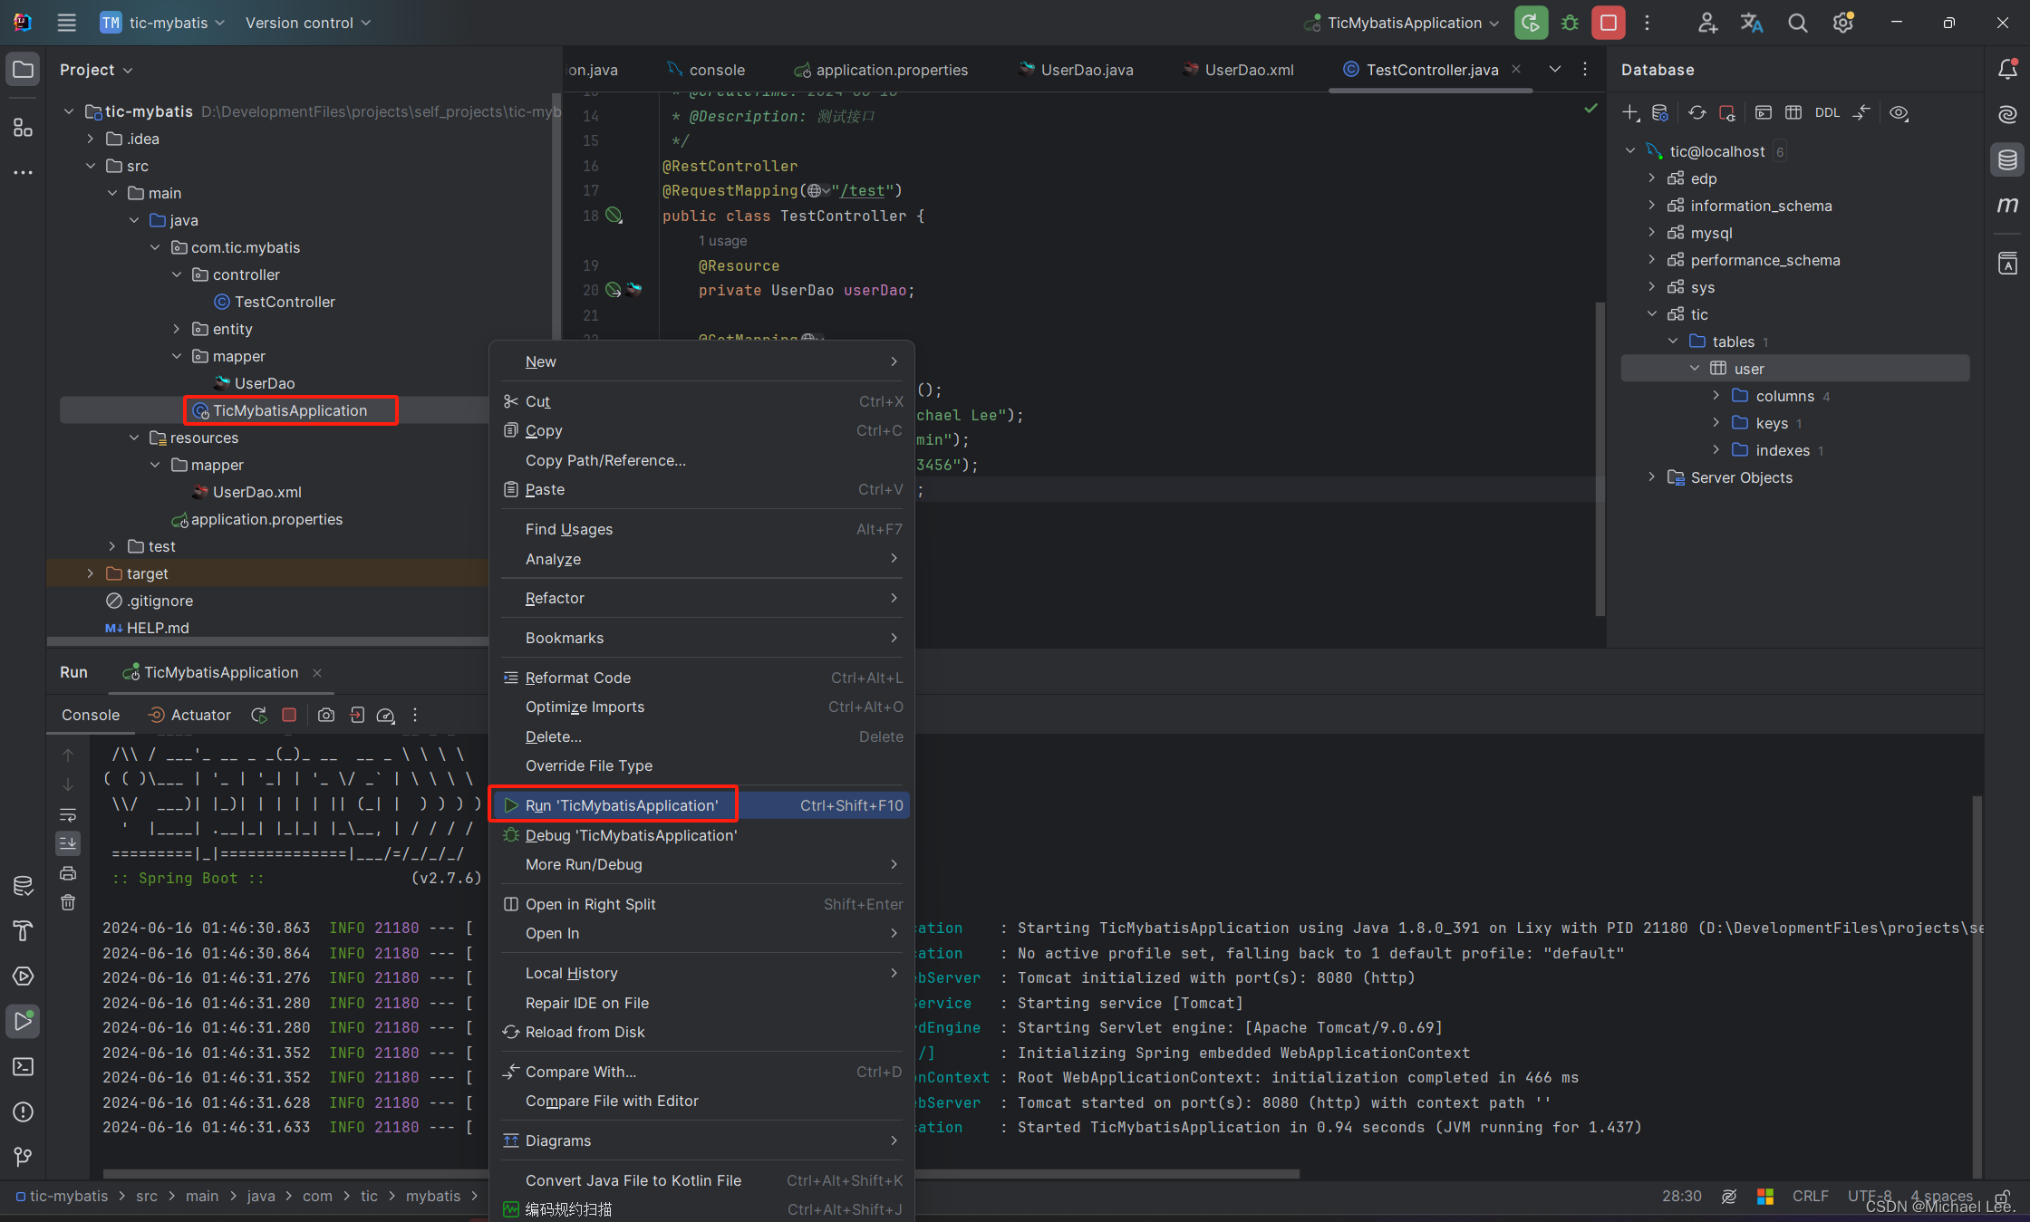The width and height of the screenshot is (2030, 1222).
Task: Open the Refactor submenu
Action: (702, 598)
